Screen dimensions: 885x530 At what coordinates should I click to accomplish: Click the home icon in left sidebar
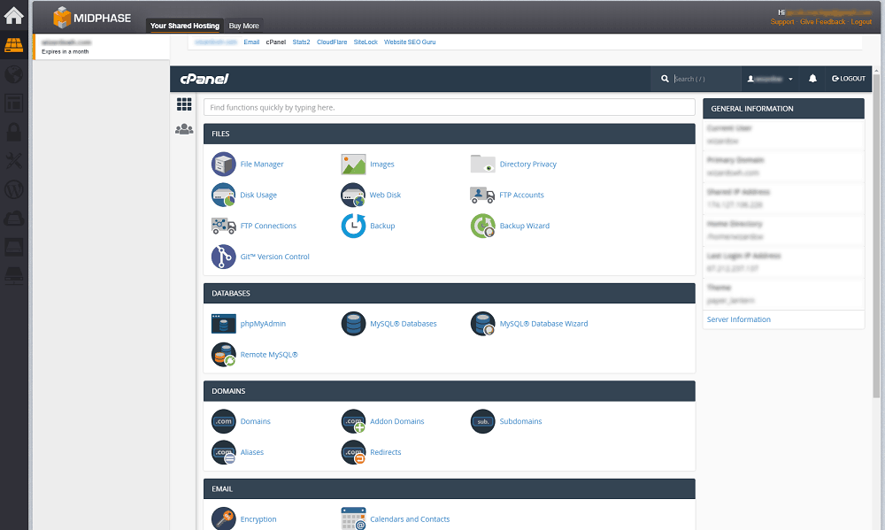pyautogui.click(x=13, y=15)
